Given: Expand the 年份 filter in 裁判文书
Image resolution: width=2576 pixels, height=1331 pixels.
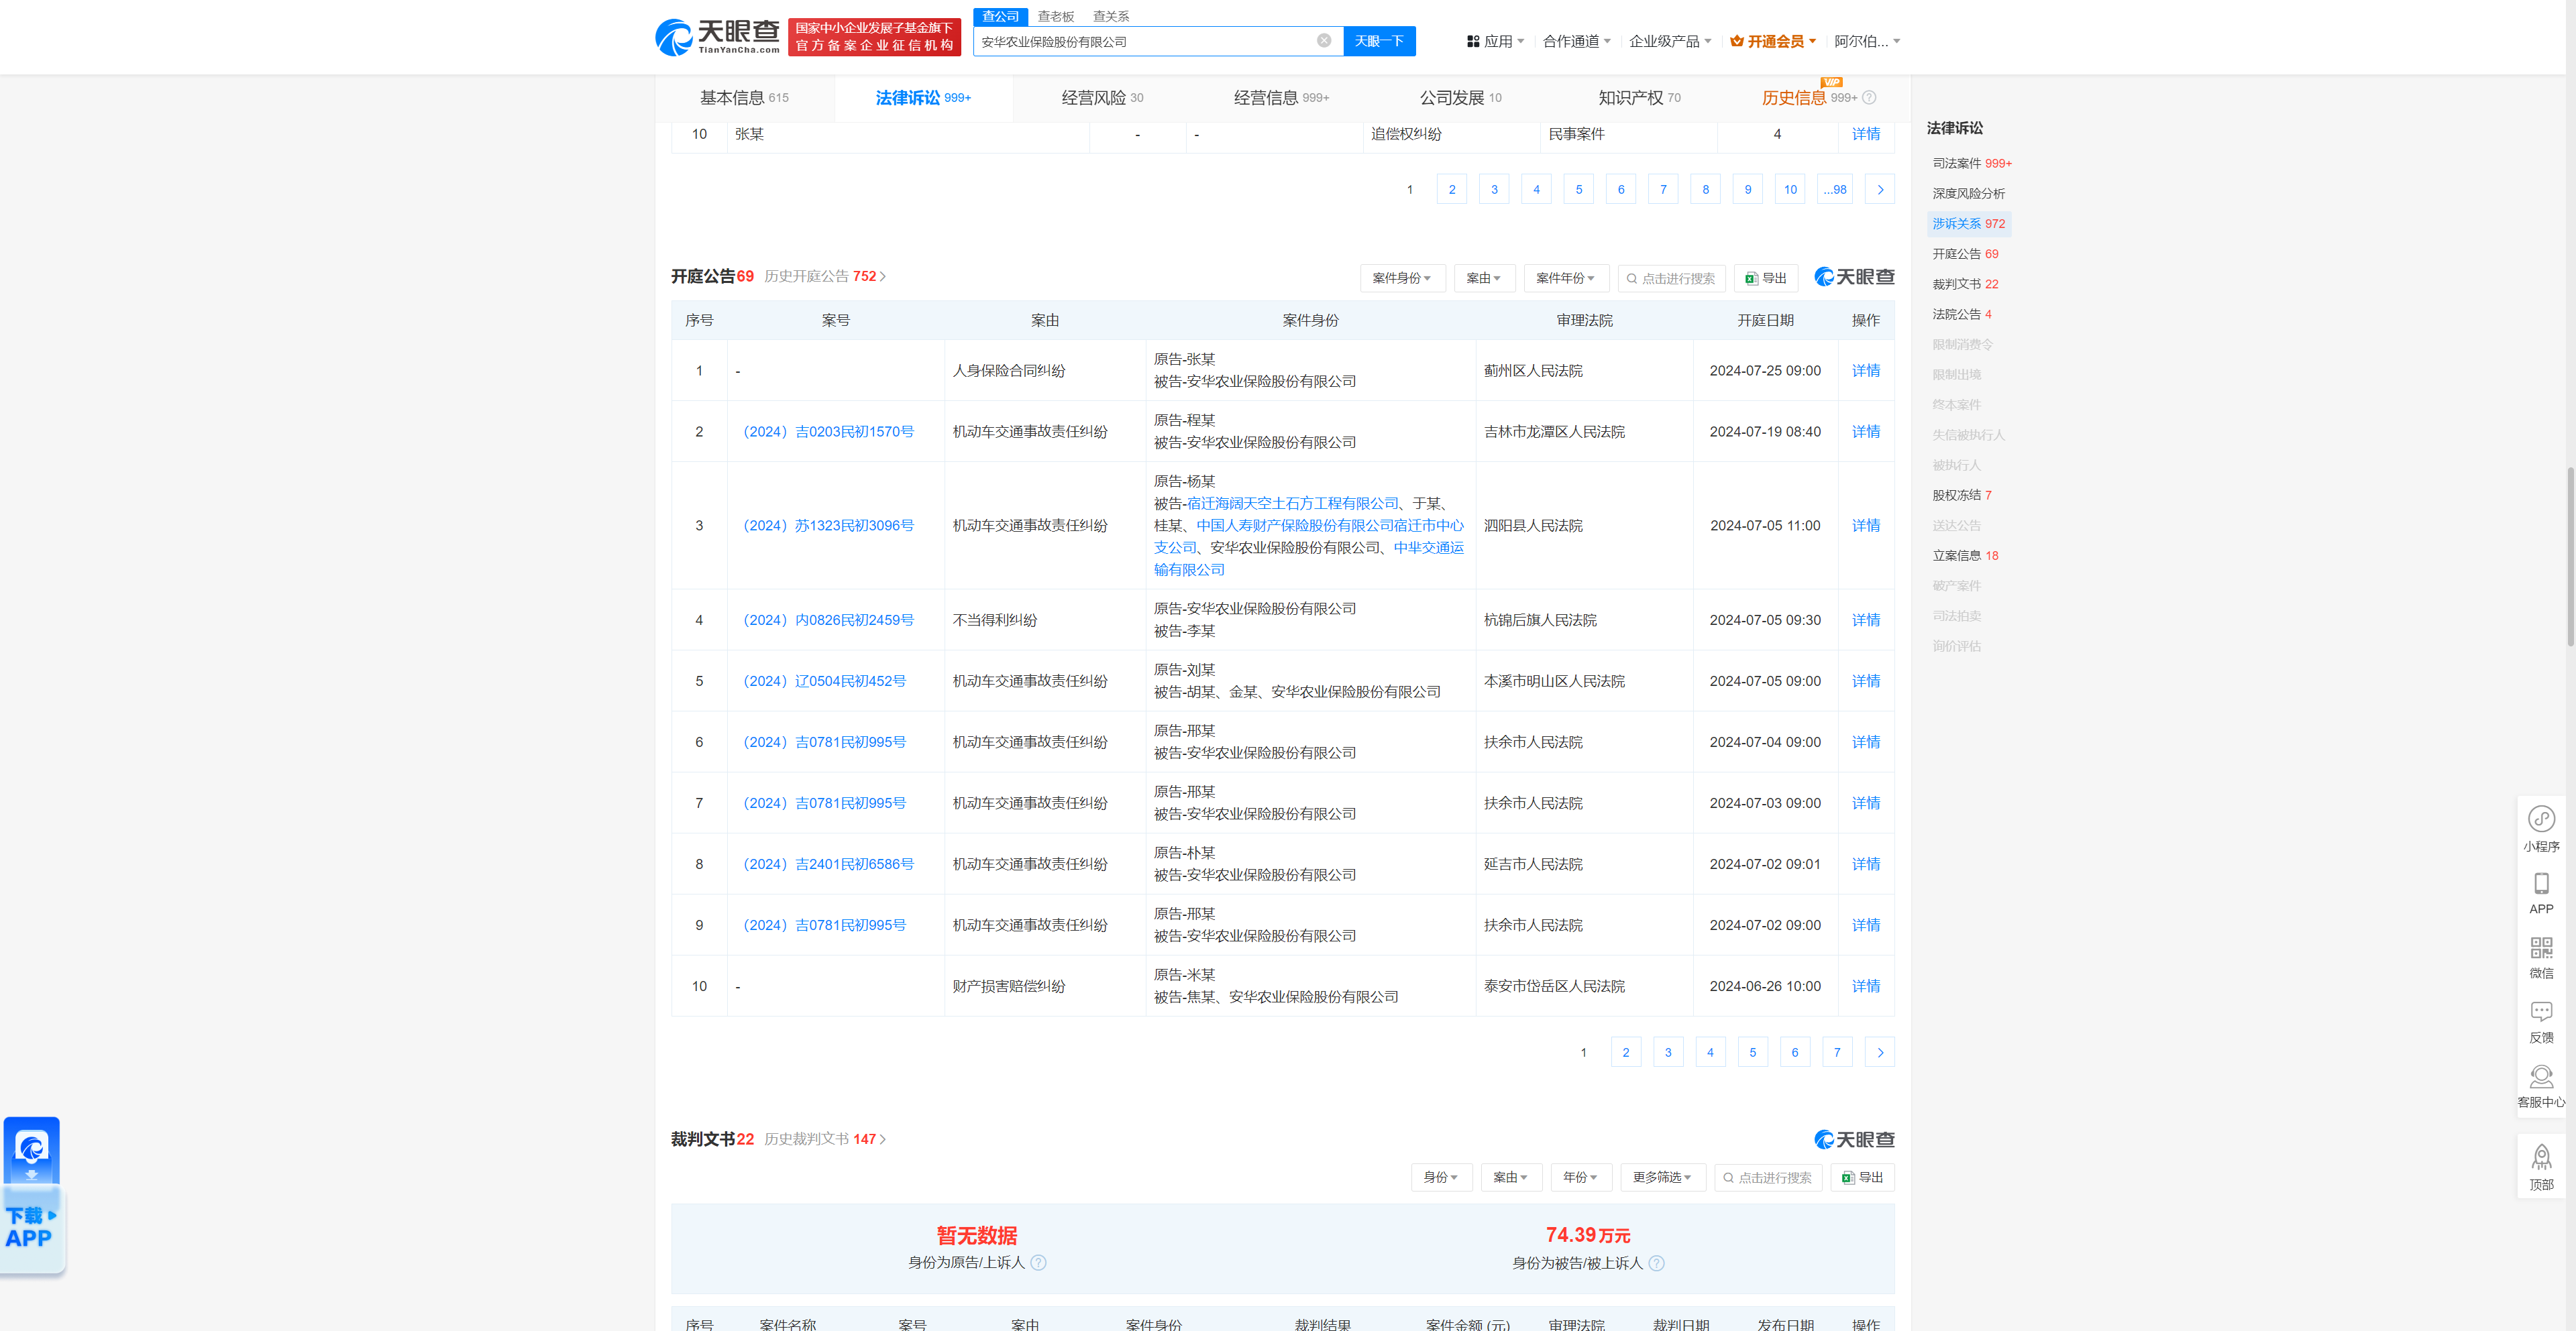Looking at the screenshot, I should coord(1581,1177).
